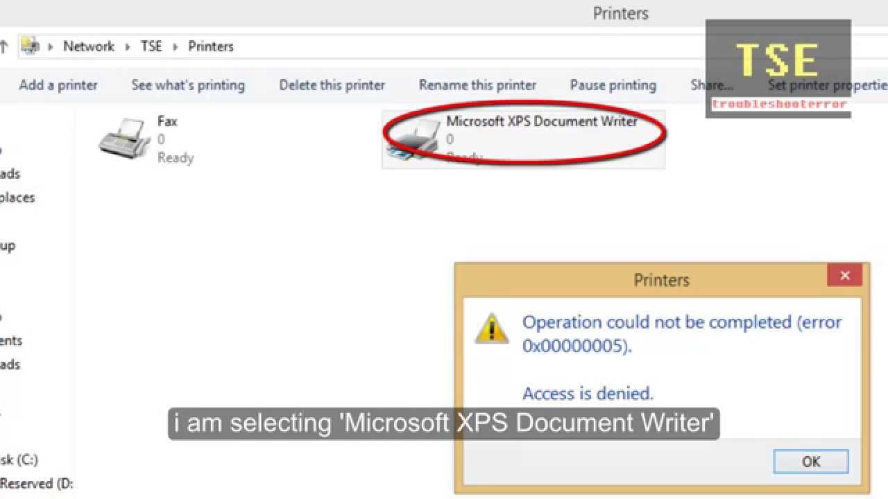The width and height of the screenshot is (888, 499).
Task: Click Add a printer
Action: click(x=58, y=85)
